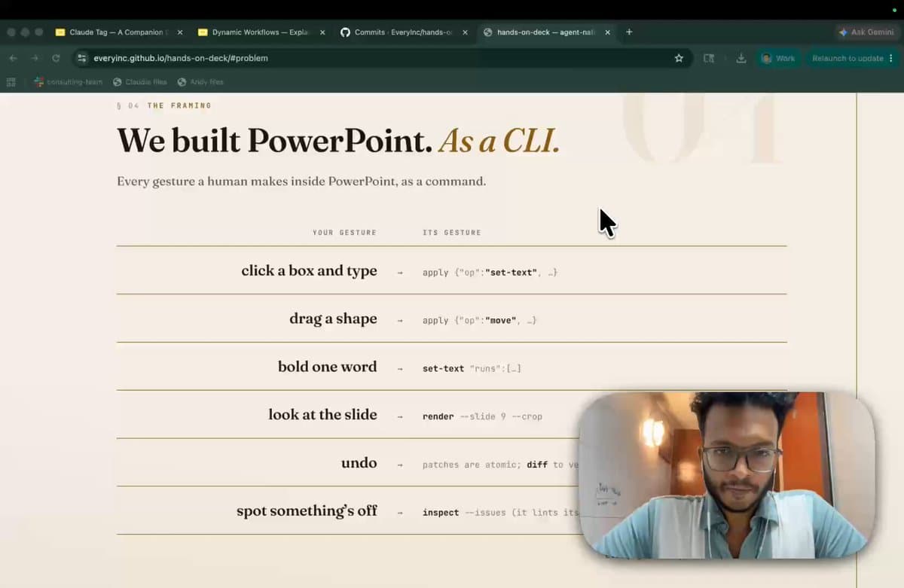Open the Commits EveryInc GitHub tab

(x=403, y=32)
